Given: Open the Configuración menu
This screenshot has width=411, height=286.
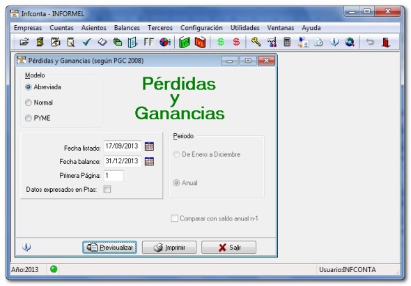Looking at the screenshot, I should pyautogui.click(x=201, y=28).
